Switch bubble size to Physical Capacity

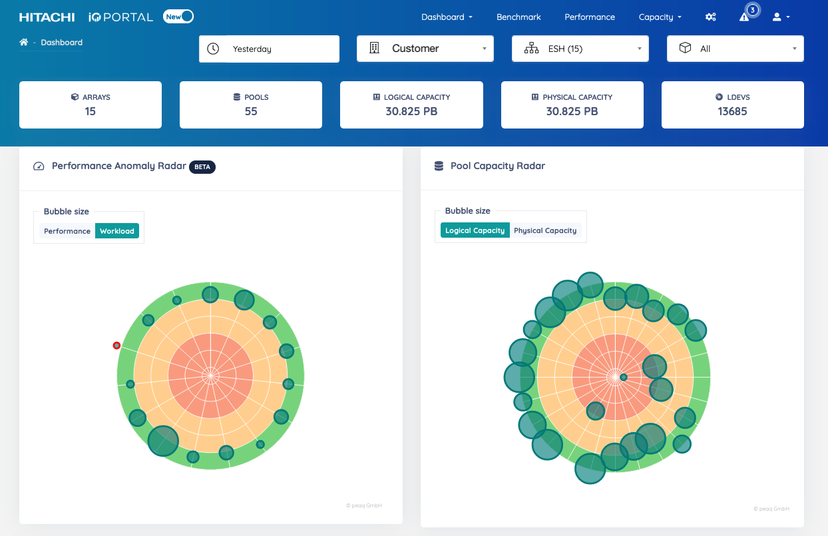pyautogui.click(x=545, y=230)
